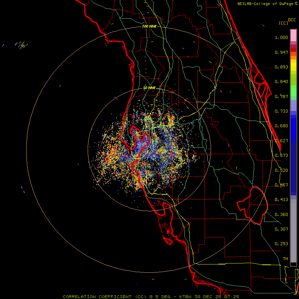
Task: Click the 0.520 scale value
Action: 281,170
